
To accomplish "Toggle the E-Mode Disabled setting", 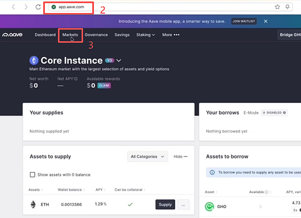I will 274,113.
